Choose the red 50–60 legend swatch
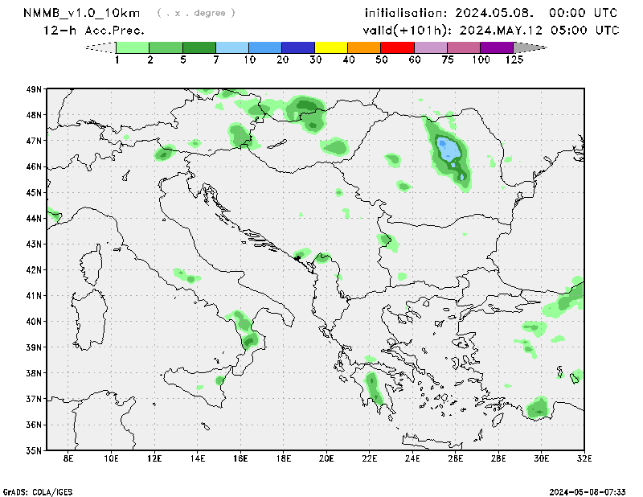Viewport: 643px width, 497px height. 397,48
